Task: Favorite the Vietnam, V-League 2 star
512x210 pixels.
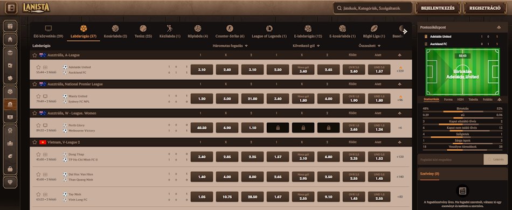Action: [x=34, y=142]
